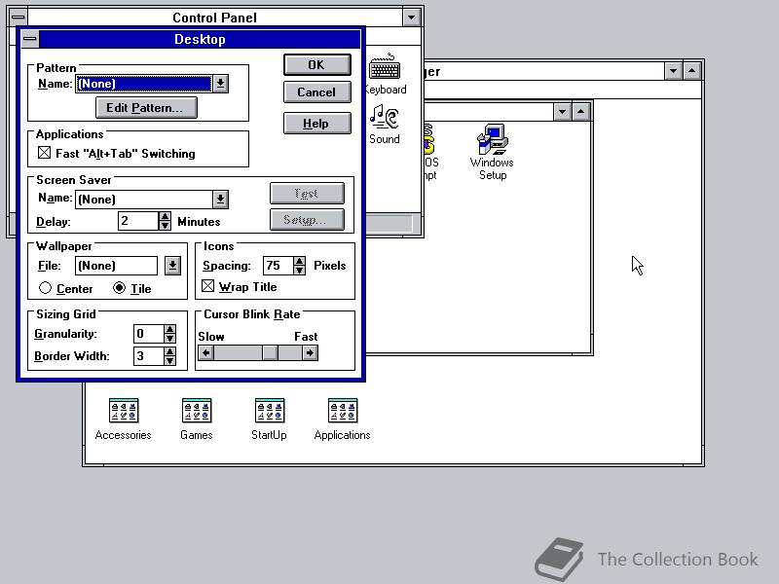
Task: Open the Accessories program group
Action: [x=124, y=420]
